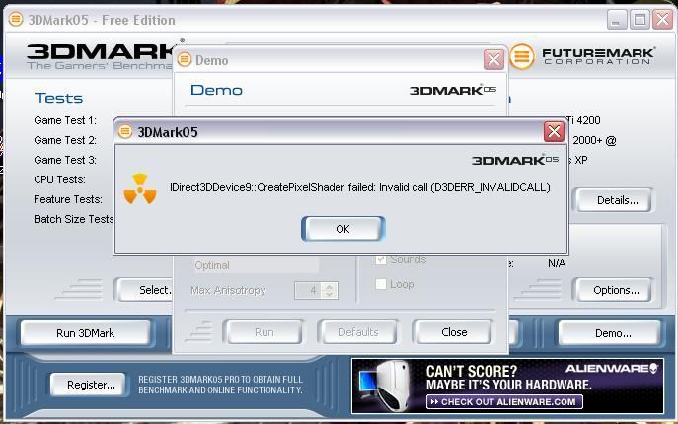This screenshot has height=424, width=678.
Task: Click the Demo heading in Demo window
Action: pos(216,90)
